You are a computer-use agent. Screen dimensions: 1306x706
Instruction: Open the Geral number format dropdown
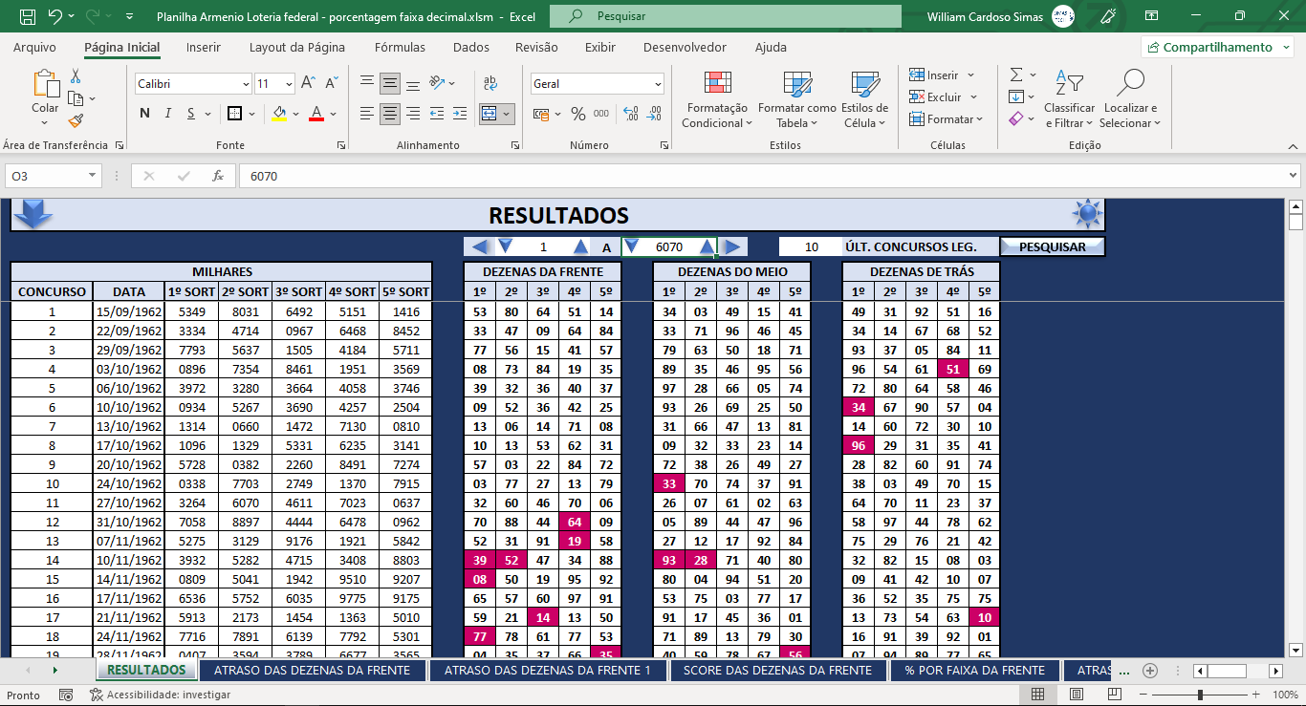(x=658, y=84)
